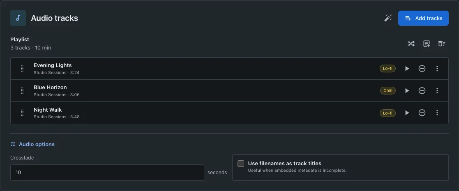Click the Crossfade label
459x191 pixels.
(22, 158)
